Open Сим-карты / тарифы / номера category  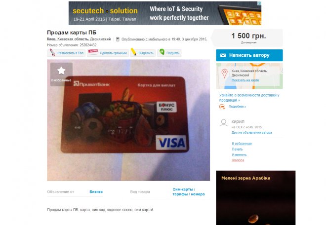[x=189, y=192]
